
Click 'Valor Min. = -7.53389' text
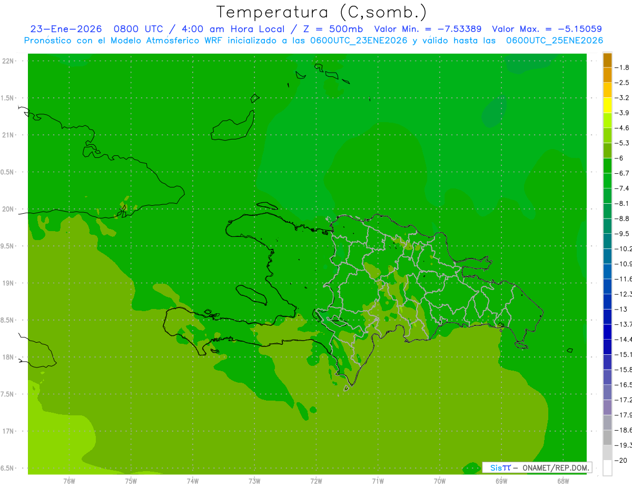428,29
